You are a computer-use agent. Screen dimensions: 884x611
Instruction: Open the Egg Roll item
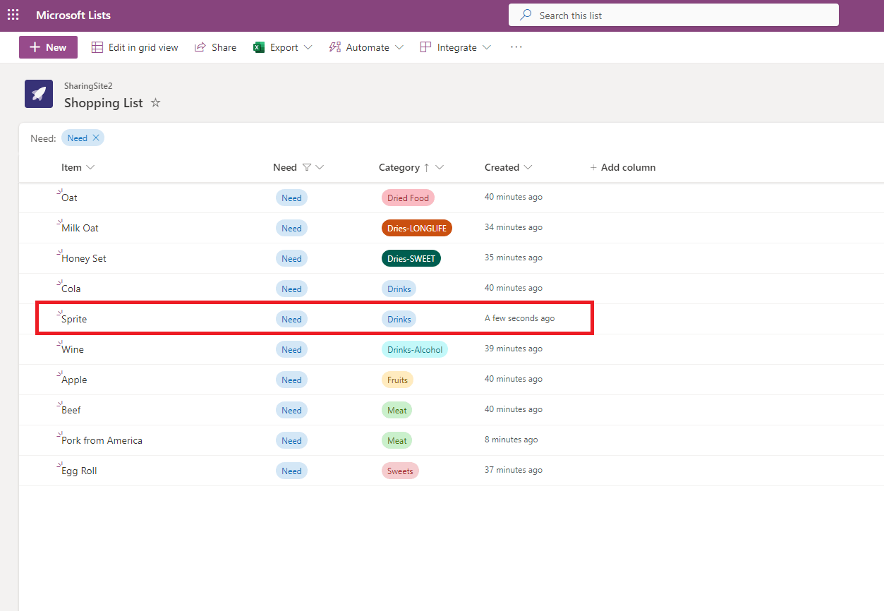(x=79, y=471)
